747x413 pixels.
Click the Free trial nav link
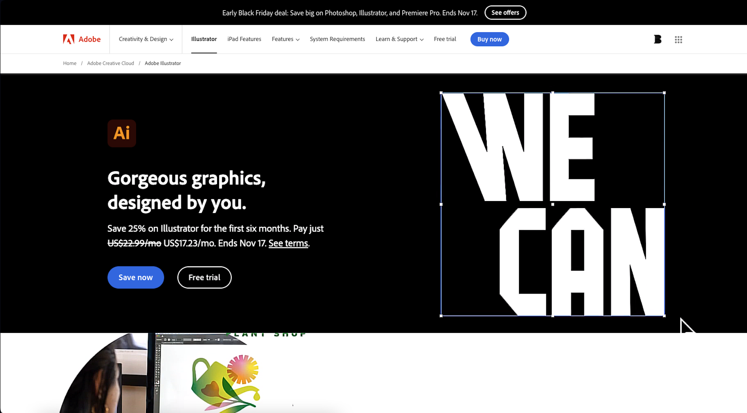pos(445,39)
